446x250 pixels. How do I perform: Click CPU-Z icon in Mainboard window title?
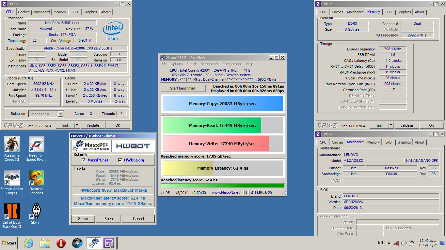pos(318,134)
